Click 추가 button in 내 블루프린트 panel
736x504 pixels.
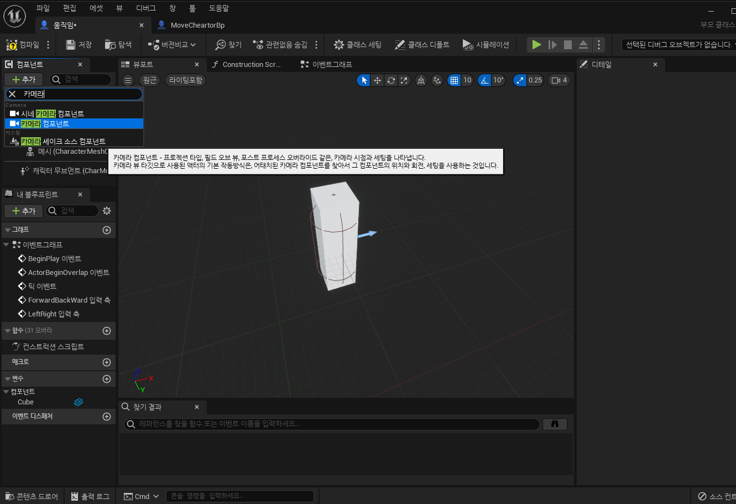pyautogui.click(x=23, y=211)
